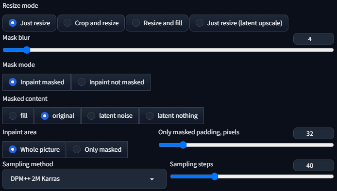This screenshot has height=191, width=337.
Task: Click the DPM++ 2M Karras dropdown arrow
Action: (152, 179)
